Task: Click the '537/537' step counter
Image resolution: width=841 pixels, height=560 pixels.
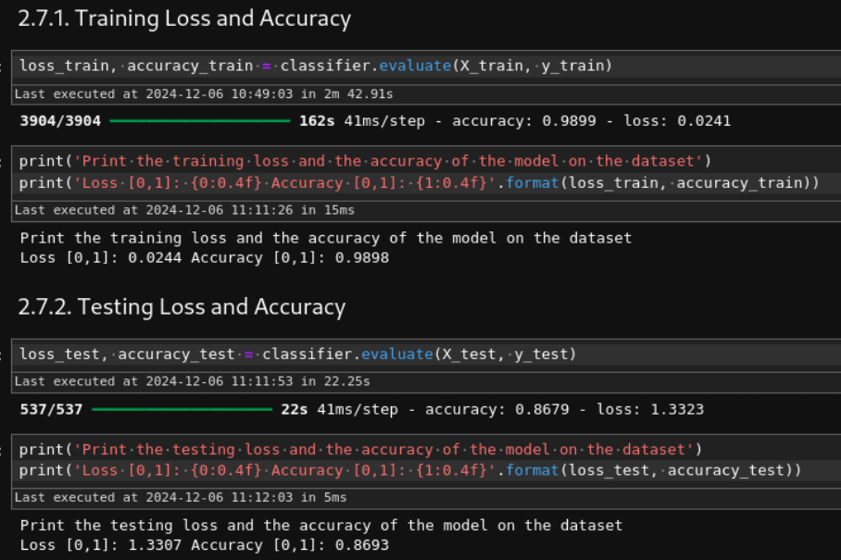Action: [52, 409]
